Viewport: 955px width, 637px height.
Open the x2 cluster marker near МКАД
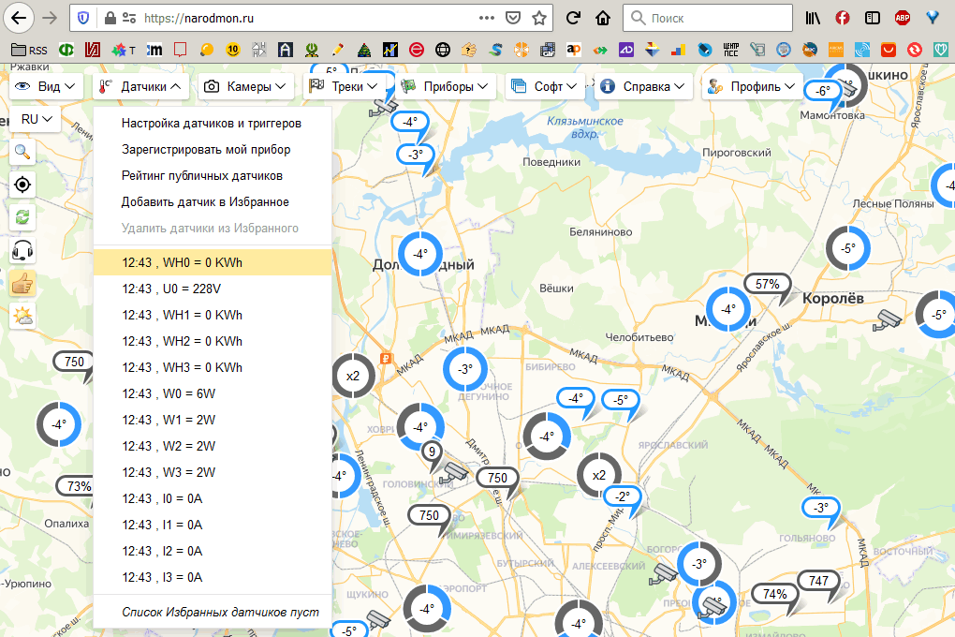(353, 376)
